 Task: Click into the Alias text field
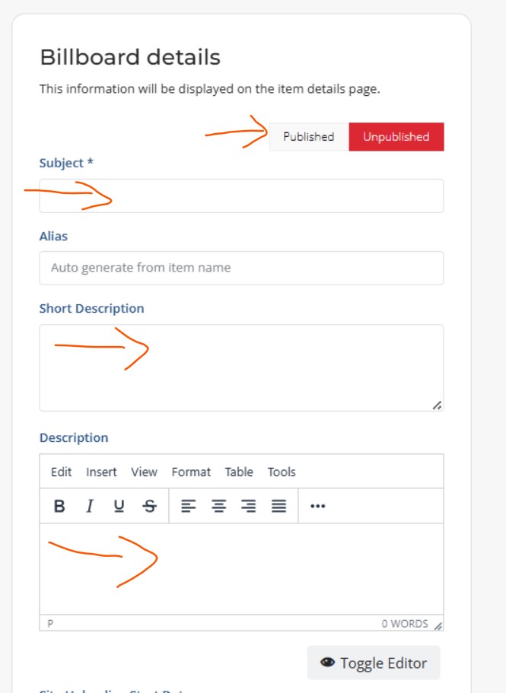(x=241, y=268)
